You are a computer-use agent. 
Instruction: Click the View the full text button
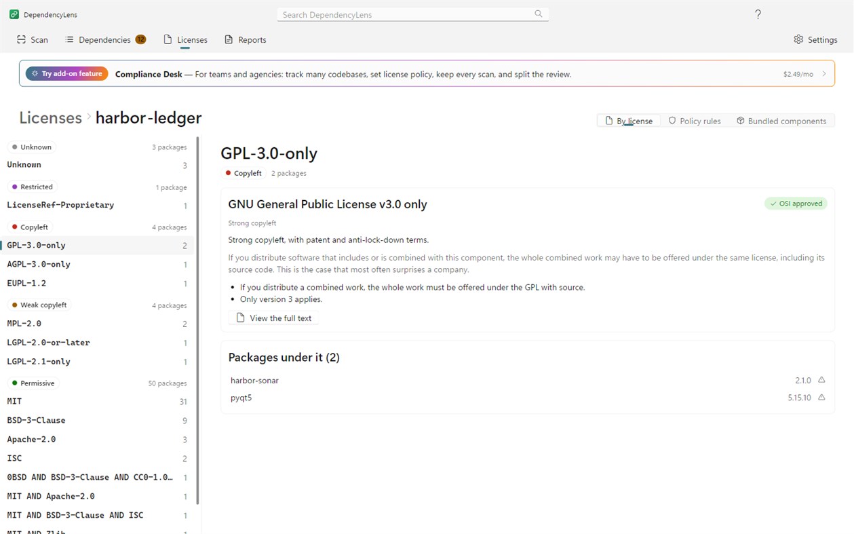(273, 318)
